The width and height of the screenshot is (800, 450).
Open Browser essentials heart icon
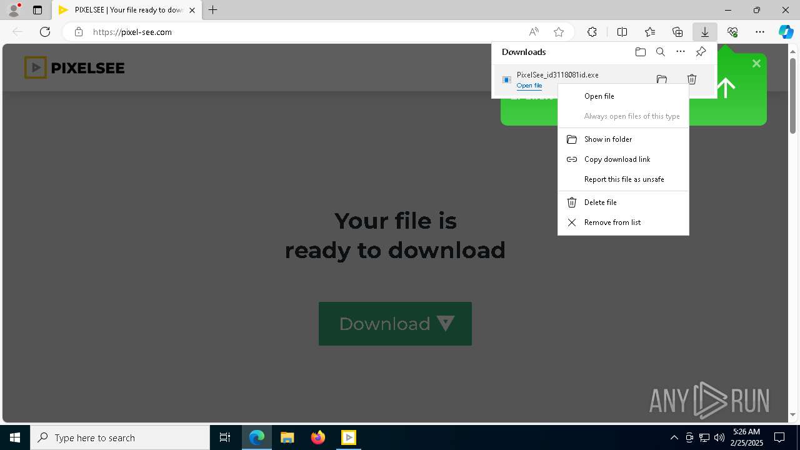pos(732,32)
